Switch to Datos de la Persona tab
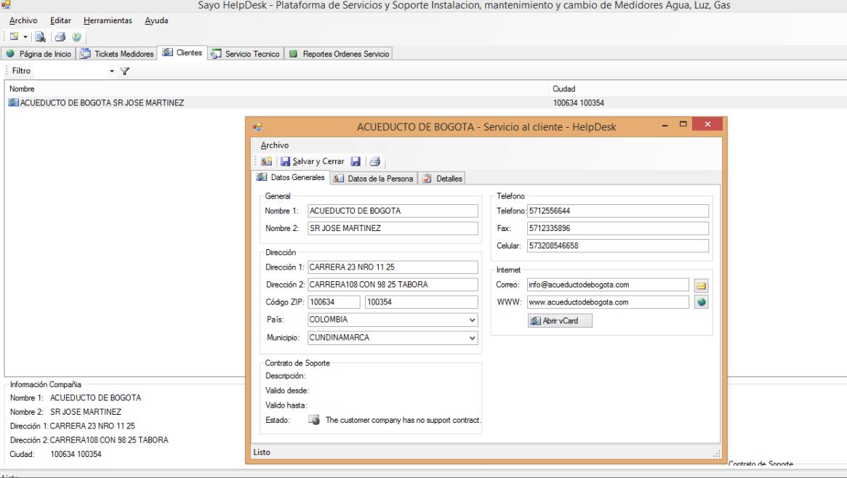847x478 pixels. pyautogui.click(x=373, y=178)
